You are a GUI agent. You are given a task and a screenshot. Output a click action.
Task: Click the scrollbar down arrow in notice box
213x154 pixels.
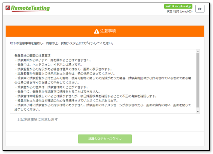(x=198, y=112)
